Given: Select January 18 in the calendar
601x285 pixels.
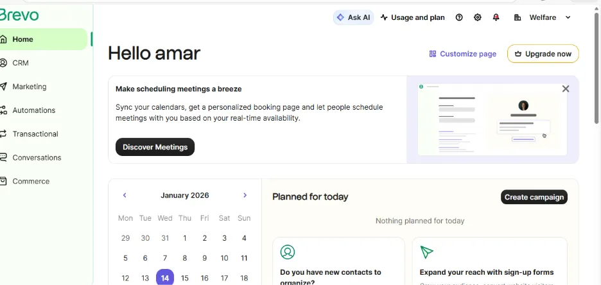Looking at the screenshot, I should tap(244, 278).
